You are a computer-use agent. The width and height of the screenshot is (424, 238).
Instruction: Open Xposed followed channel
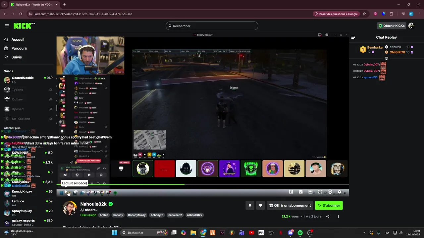28,109
